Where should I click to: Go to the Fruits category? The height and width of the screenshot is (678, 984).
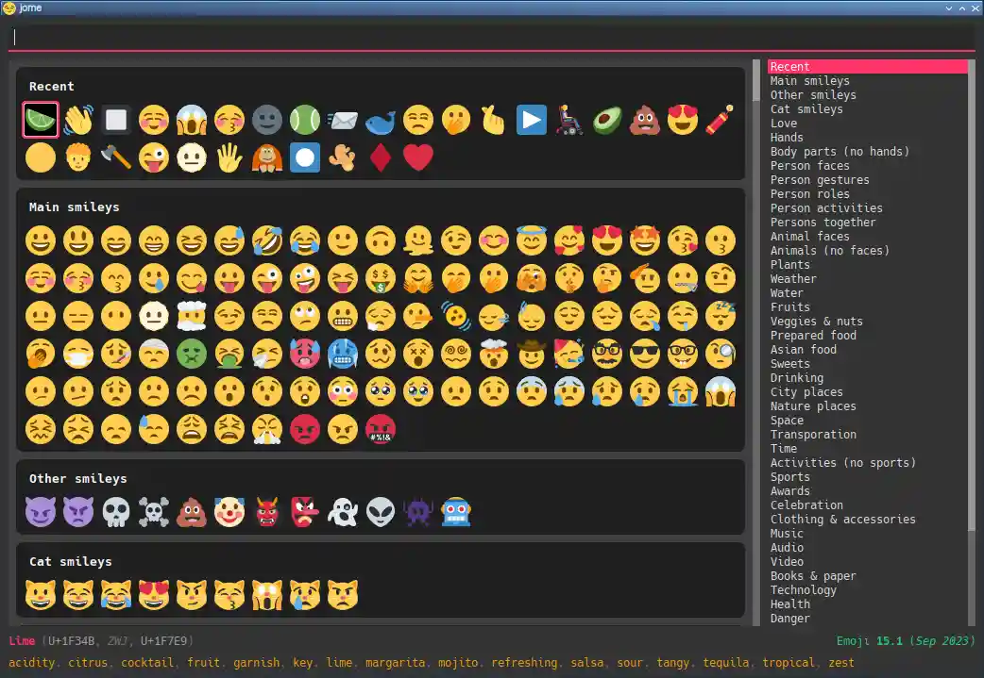(x=789, y=307)
